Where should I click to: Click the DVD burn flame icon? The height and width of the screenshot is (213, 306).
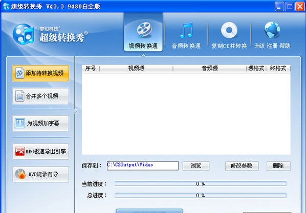pos(20,174)
